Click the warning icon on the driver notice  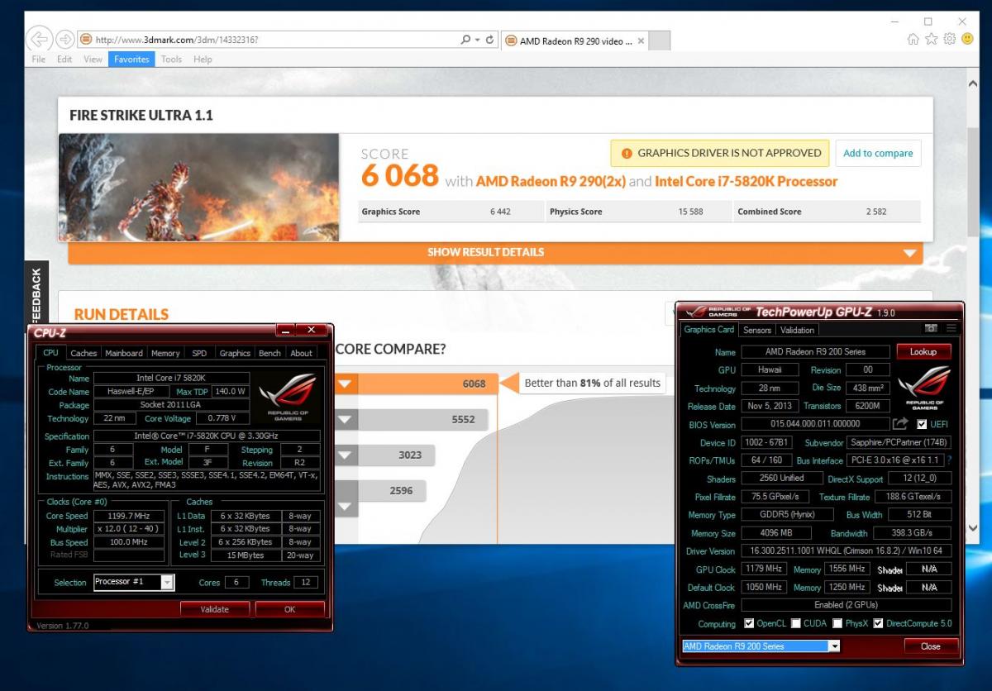coord(627,153)
